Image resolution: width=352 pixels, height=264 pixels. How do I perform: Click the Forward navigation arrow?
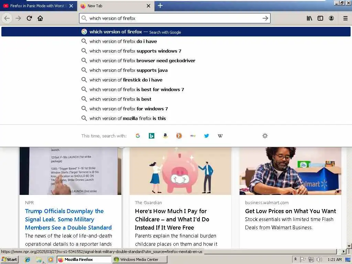coord(18,19)
